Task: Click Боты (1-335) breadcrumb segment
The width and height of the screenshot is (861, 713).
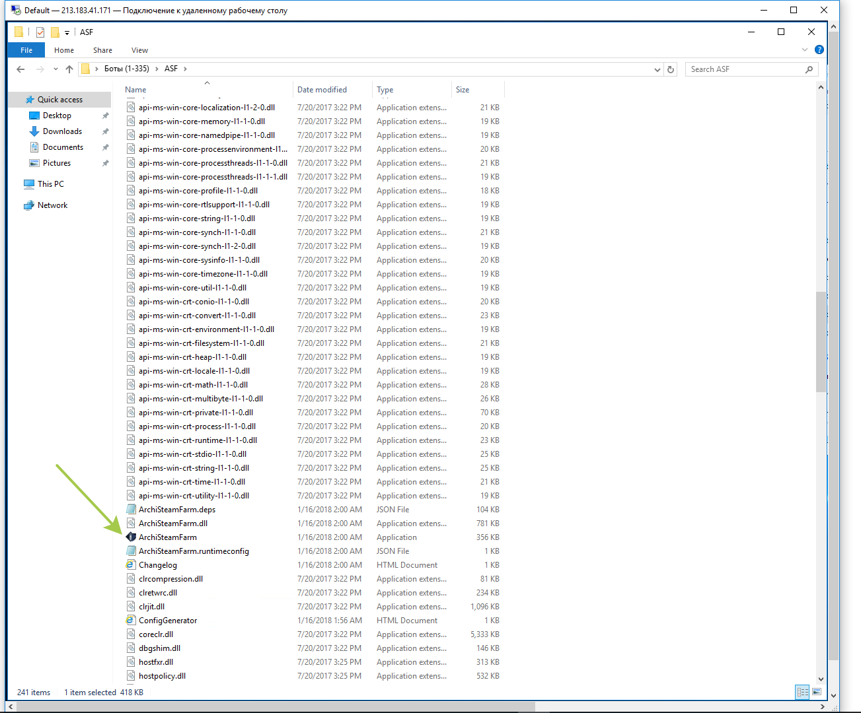Action: [x=127, y=69]
